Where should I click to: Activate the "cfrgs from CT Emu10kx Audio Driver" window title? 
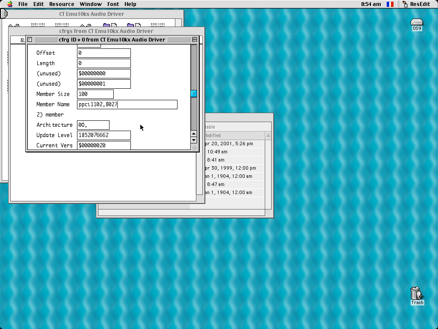click(x=106, y=31)
